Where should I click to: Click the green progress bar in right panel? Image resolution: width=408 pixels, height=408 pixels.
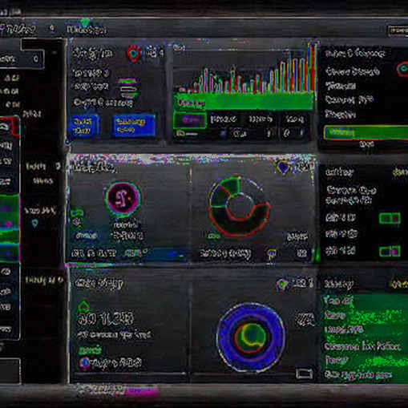tap(366, 132)
